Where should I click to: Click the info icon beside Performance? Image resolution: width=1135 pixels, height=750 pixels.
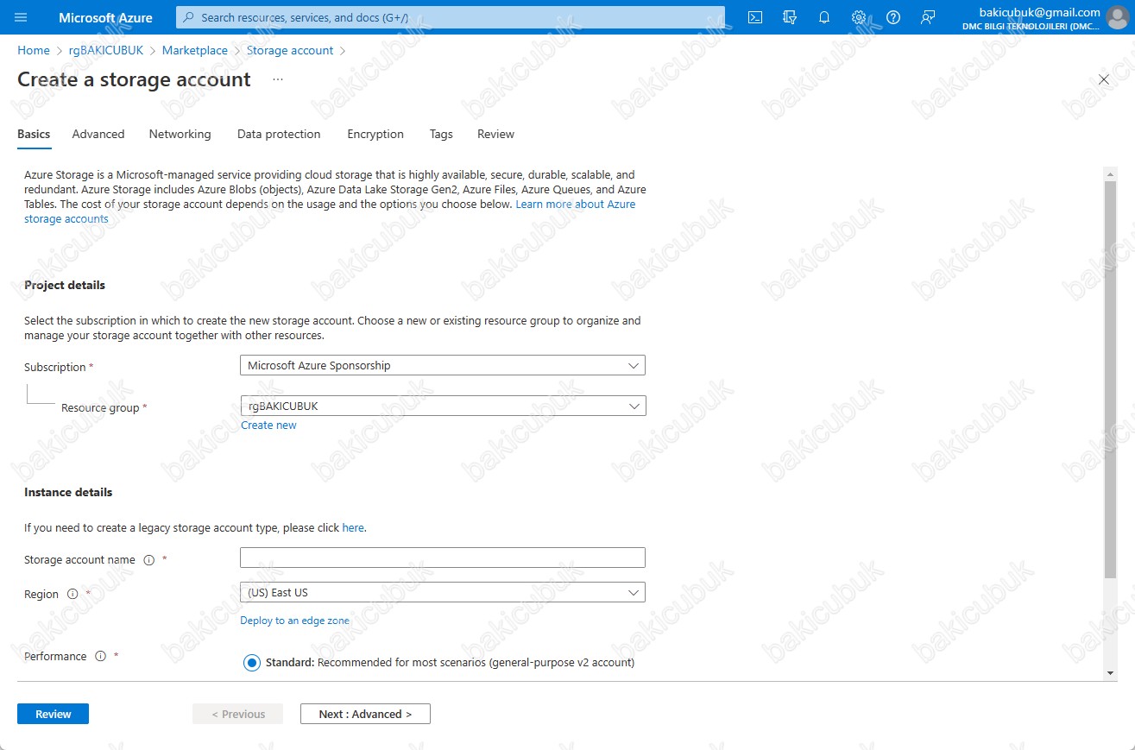point(100,656)
